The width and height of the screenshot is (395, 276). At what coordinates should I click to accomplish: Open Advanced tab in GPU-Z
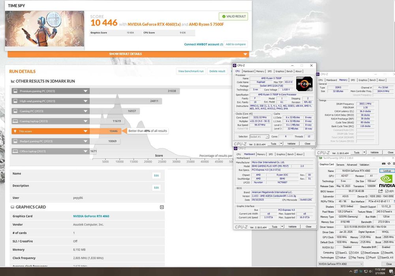tap(352, 165)
